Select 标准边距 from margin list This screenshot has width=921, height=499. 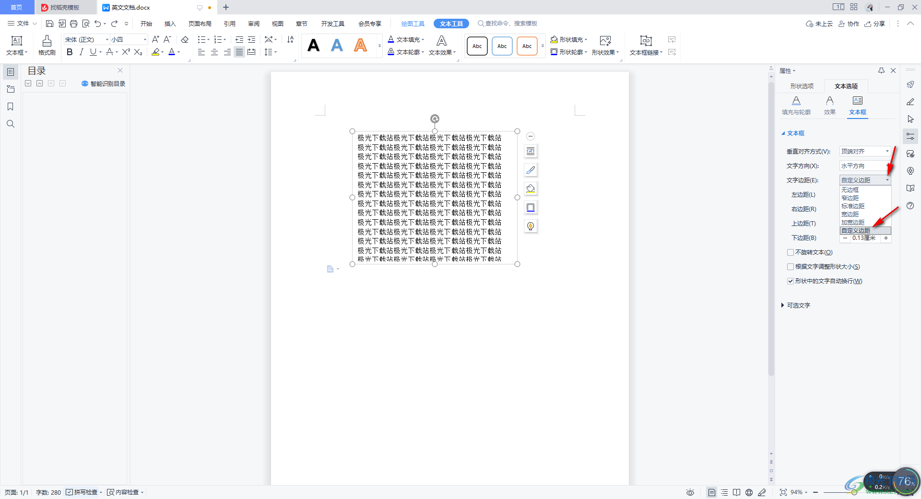[x=865, y=206]
